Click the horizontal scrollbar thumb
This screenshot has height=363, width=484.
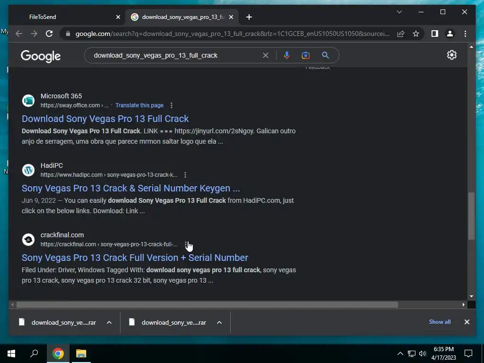pyautogui.click(x=207, y=305)
